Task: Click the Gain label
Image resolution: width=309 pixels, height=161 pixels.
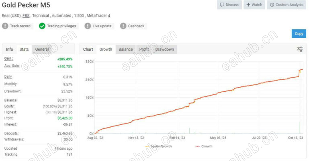Action: tap(9, 58)
